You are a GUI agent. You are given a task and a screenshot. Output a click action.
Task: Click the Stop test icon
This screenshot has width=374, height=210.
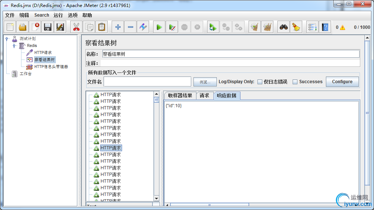184,27
